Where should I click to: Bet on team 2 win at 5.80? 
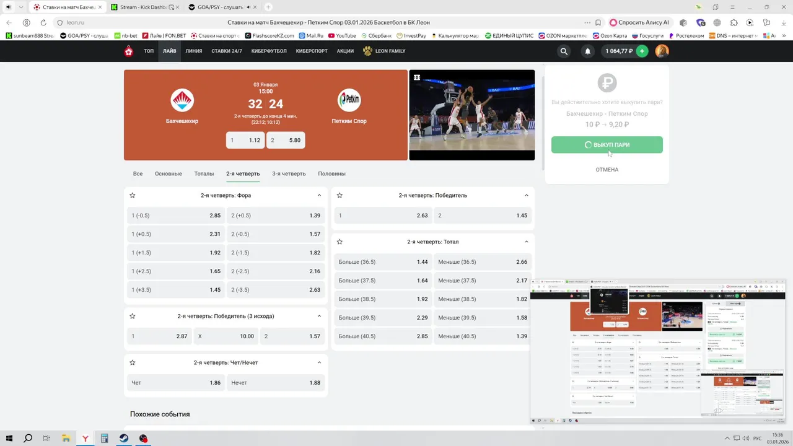click(x=286, y=141)
